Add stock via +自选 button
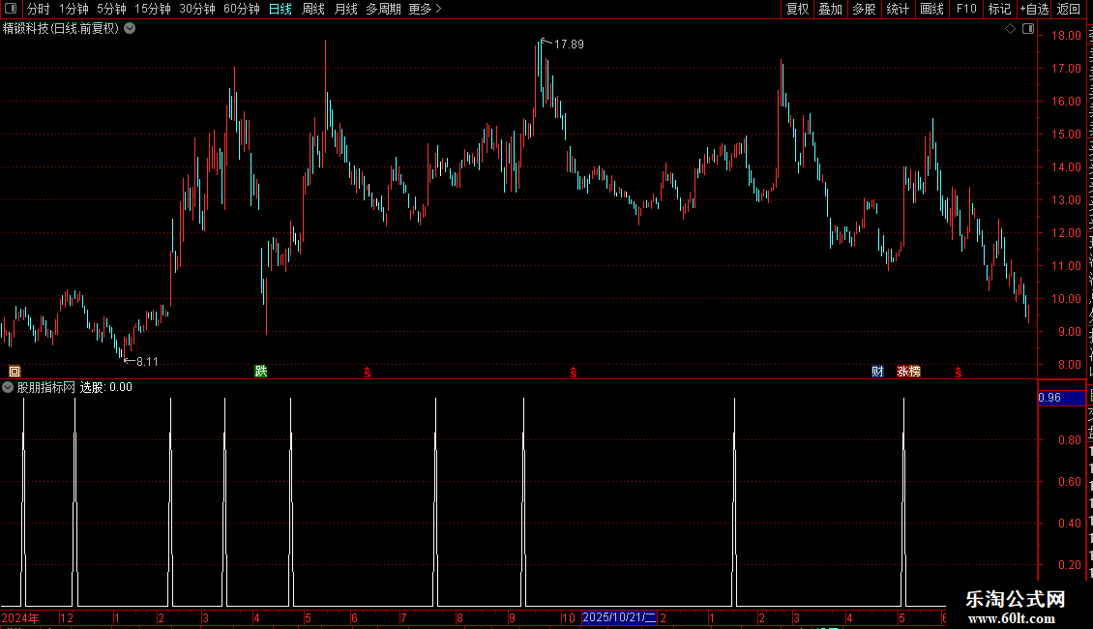Screen dimensions: 1093x629 tap(1034, 9)
